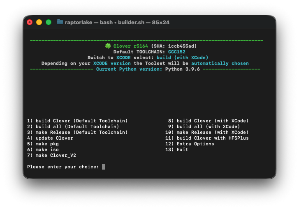Choose option 11 build Clover with HFSPlus
Viewport: 299px width, 209px height.
tap(207, 138)
